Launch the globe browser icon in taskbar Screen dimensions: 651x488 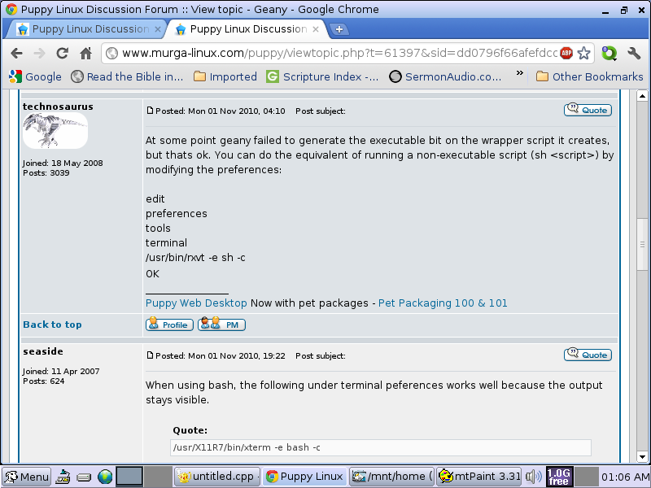point(105,477)
